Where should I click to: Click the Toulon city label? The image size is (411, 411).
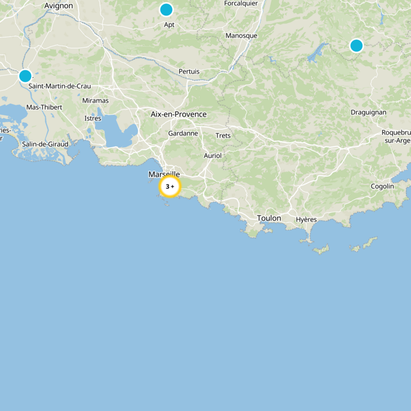coord(270,218)
